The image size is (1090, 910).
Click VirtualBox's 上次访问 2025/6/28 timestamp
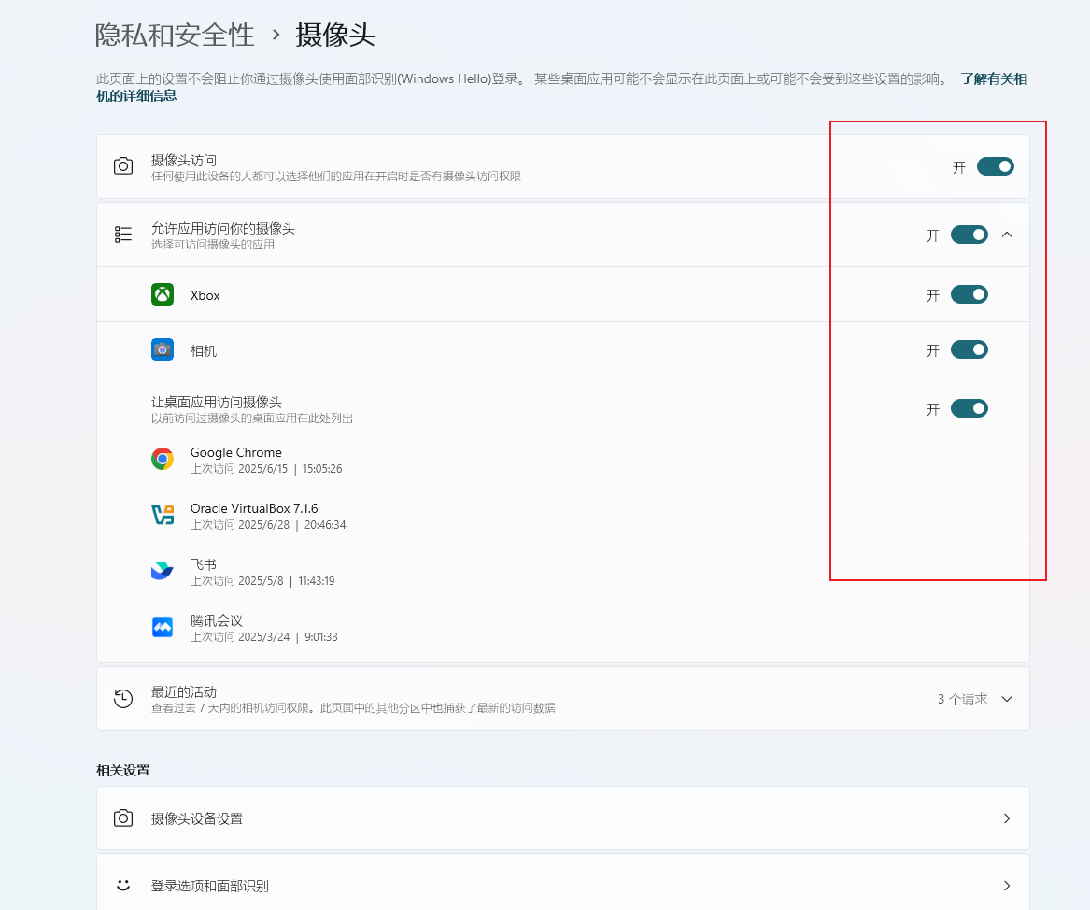(x=268, y=525)
